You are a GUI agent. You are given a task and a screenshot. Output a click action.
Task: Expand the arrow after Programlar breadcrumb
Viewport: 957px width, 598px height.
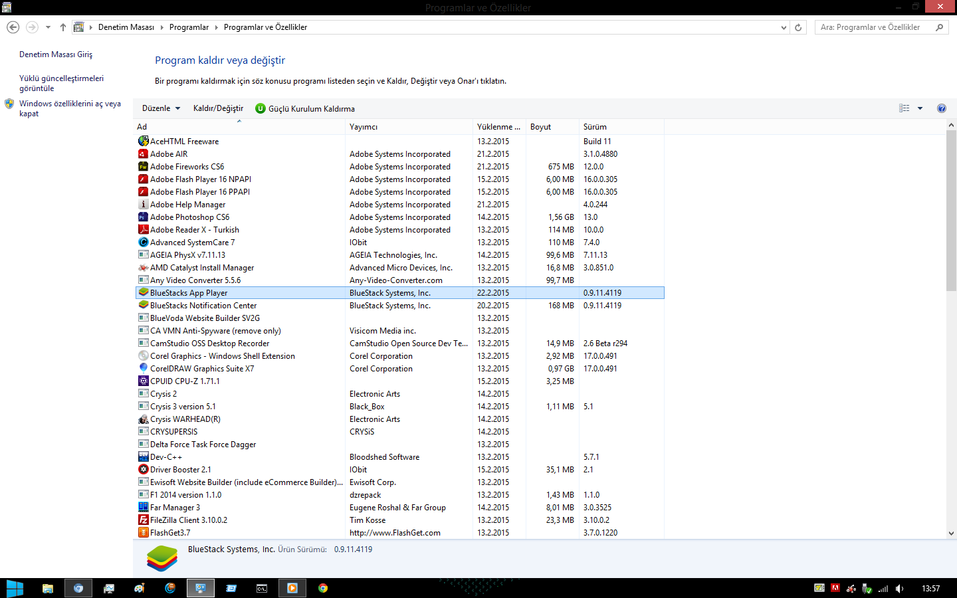216,27
